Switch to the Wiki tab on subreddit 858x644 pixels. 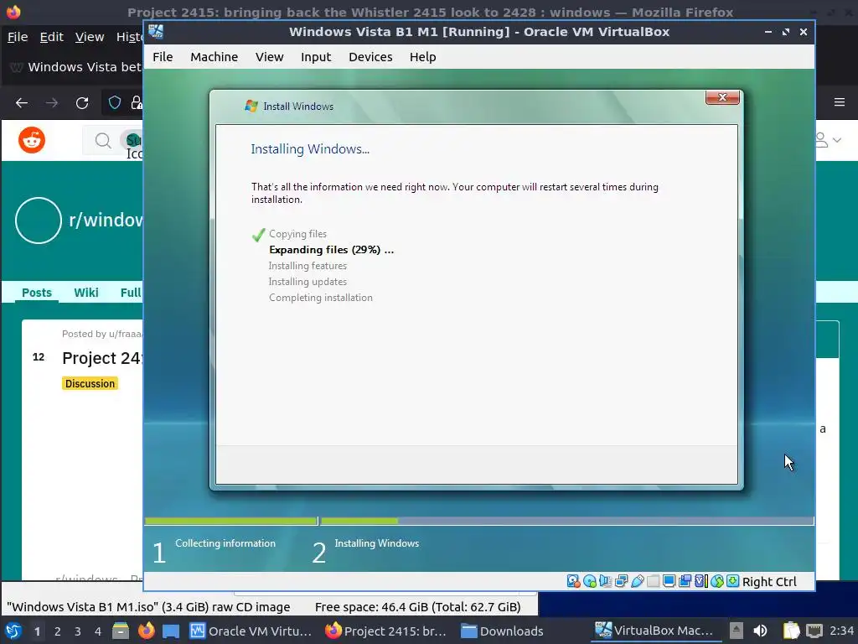pos(86,293)
